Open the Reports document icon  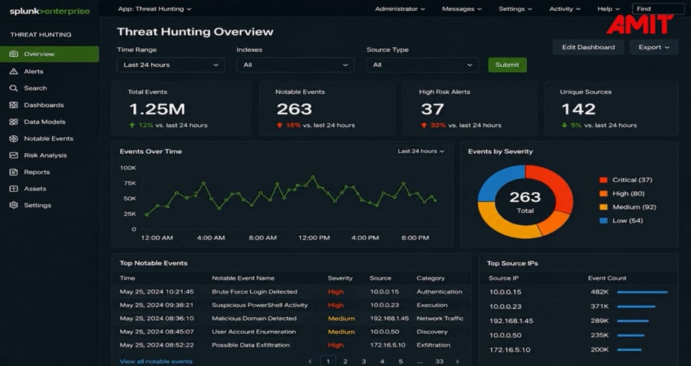[14, 172]
